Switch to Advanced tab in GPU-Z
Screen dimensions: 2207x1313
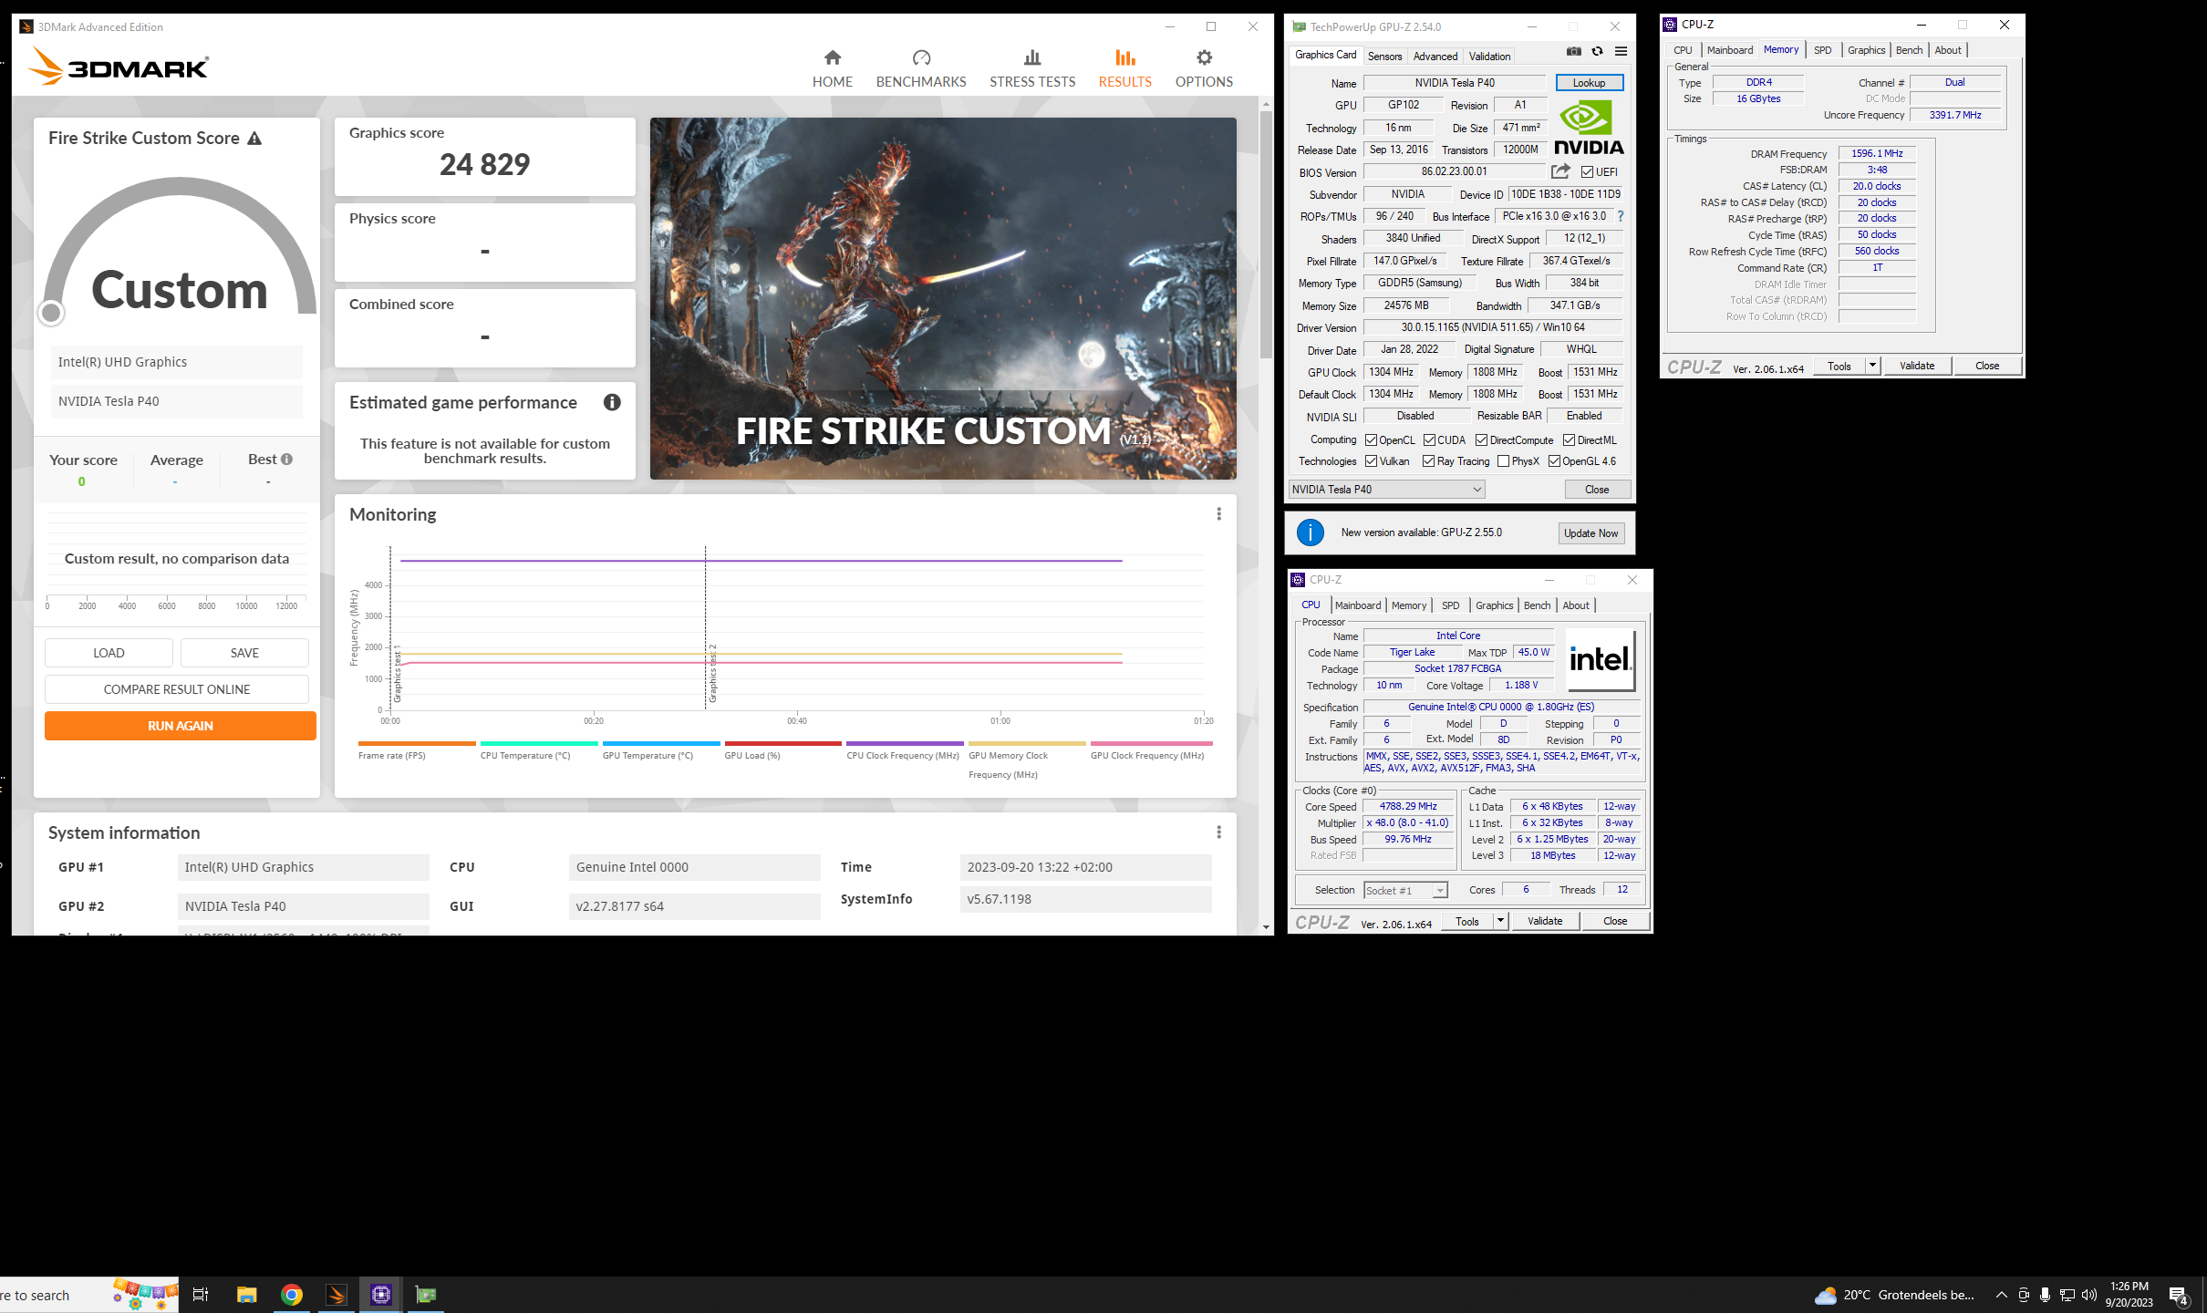click(1435, 57)
